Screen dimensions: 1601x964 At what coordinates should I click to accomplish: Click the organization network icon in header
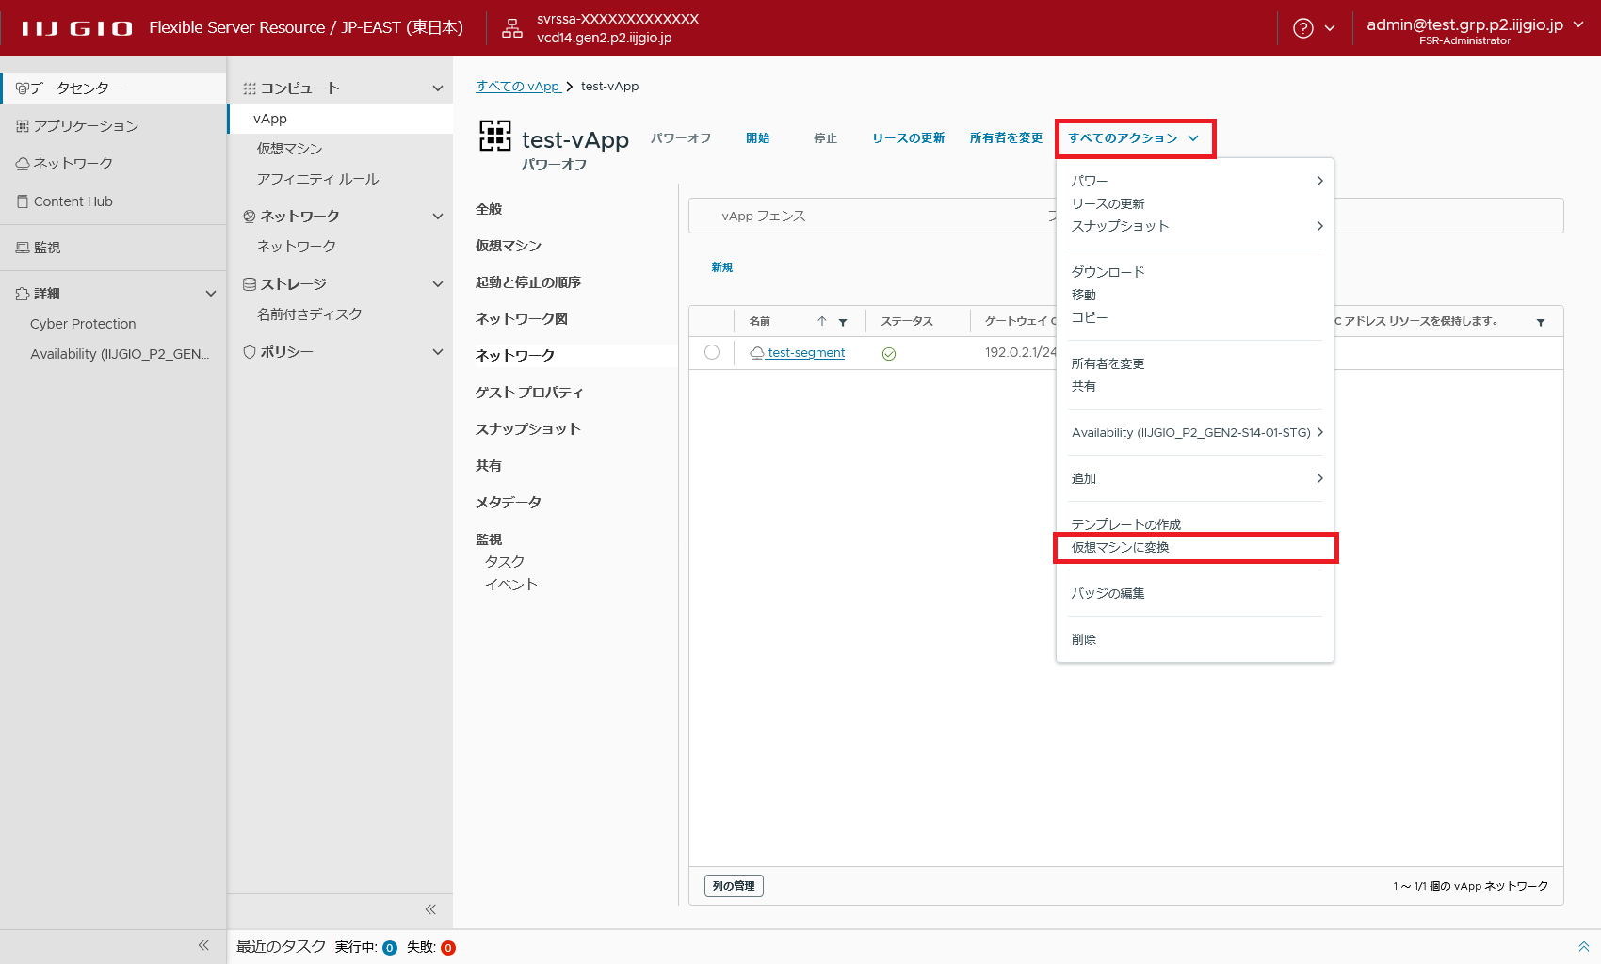pyautogui.click(x=512, y=28)
